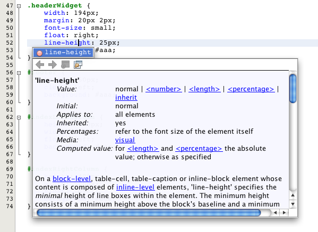Open the visual media link

click(125, 140)
